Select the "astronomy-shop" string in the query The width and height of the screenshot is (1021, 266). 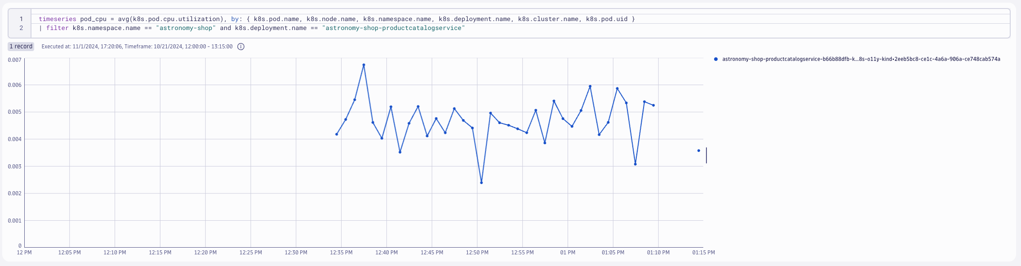coord(186,28)
